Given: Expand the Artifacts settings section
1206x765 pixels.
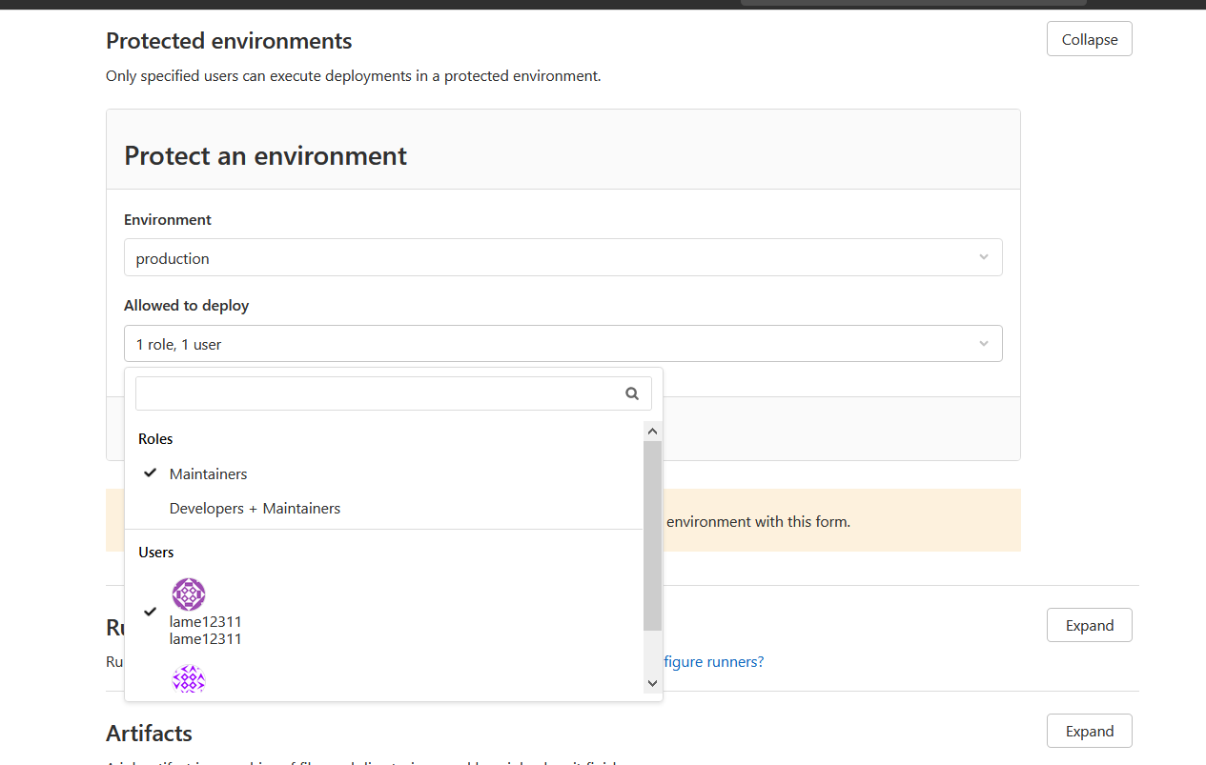Looking at the screenshot, I should click(1089, 731).
